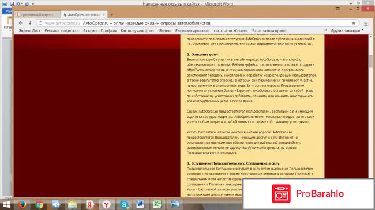The height and width of the screenshot is (210, 375).
Task: Open Skype from the taskbar
Action: click(x=124, y=204)
